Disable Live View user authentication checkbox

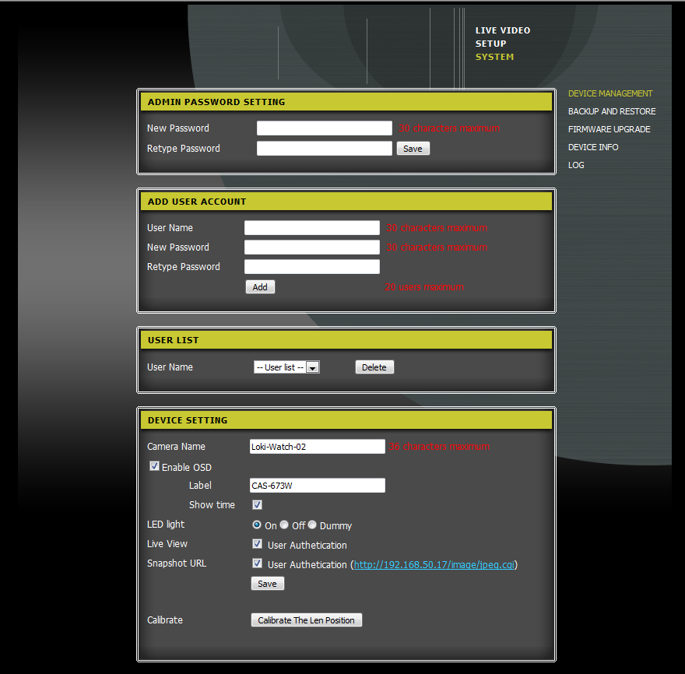(x=257, y=544)
